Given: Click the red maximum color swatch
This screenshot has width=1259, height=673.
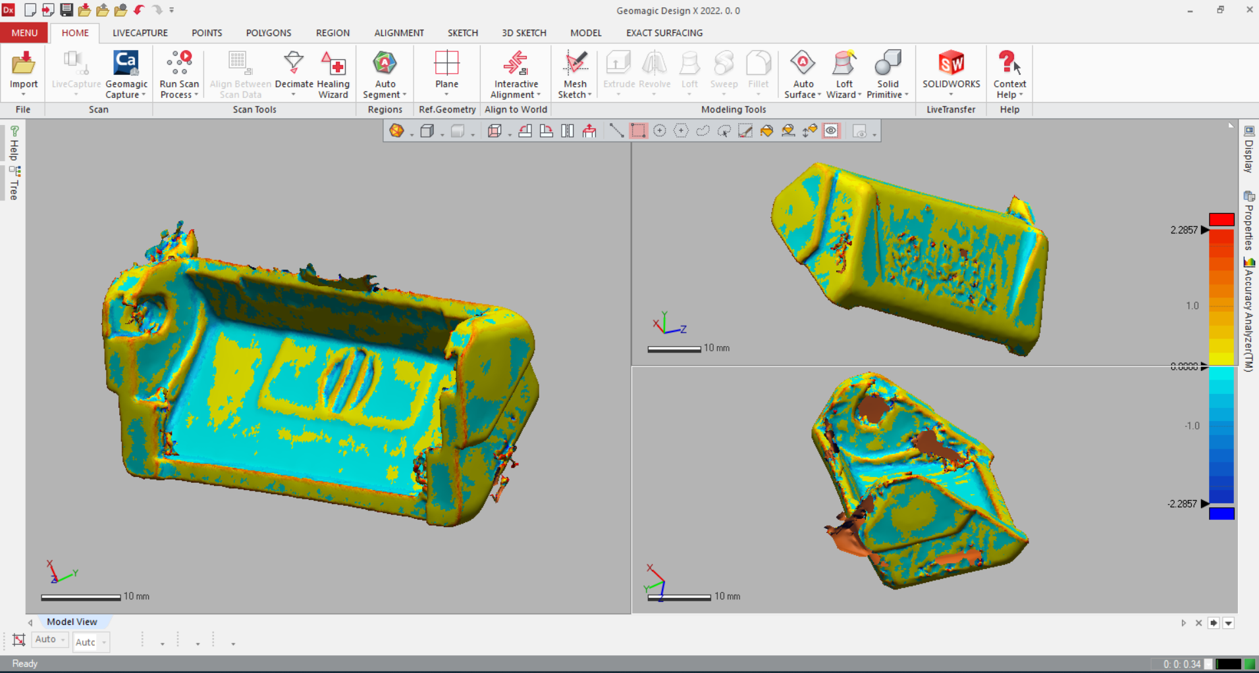Looking at the screenshot, I should point(1221,219).
